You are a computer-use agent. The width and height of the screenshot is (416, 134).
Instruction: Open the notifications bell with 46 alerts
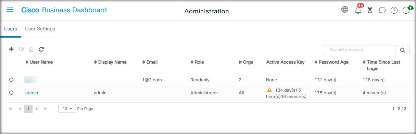click(x=358, y=10)
